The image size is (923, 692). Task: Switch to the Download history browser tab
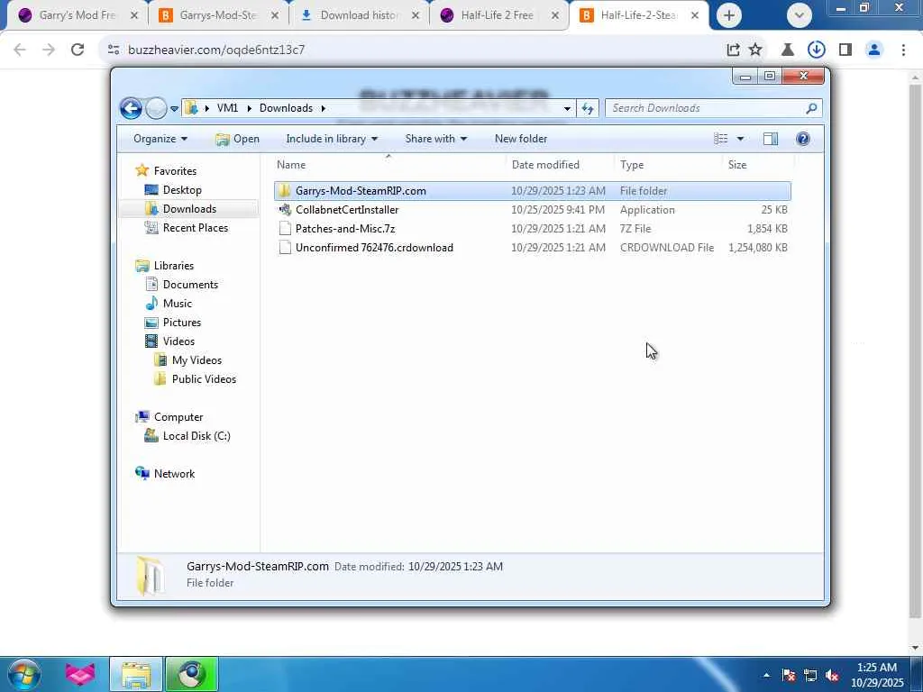tap(358, 15)
